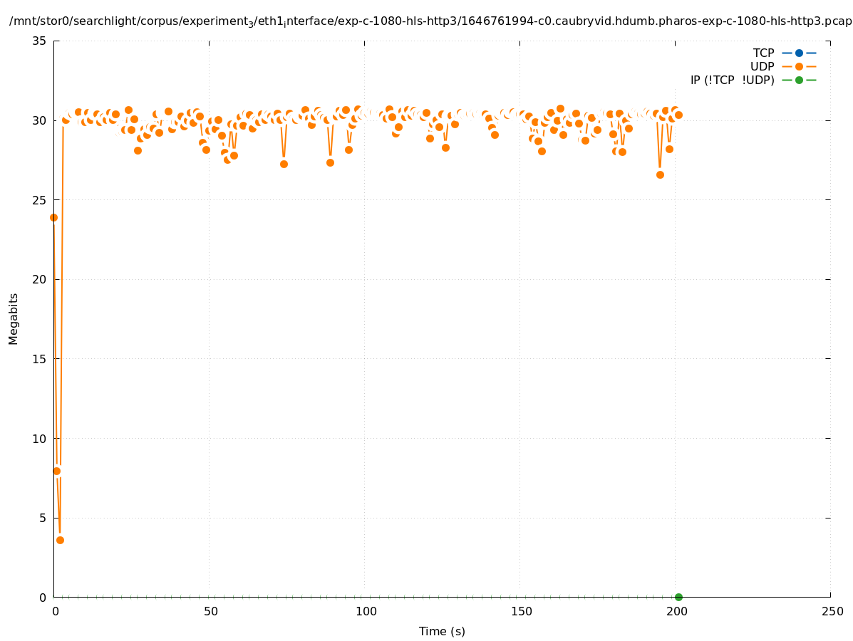853x641 pixels.
Task: Toggle the TCP series via its legend label
Action: (x=763, y=53)
